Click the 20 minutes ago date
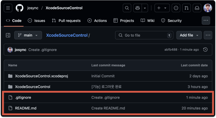 pyautogui.click(x=195, y=108)
